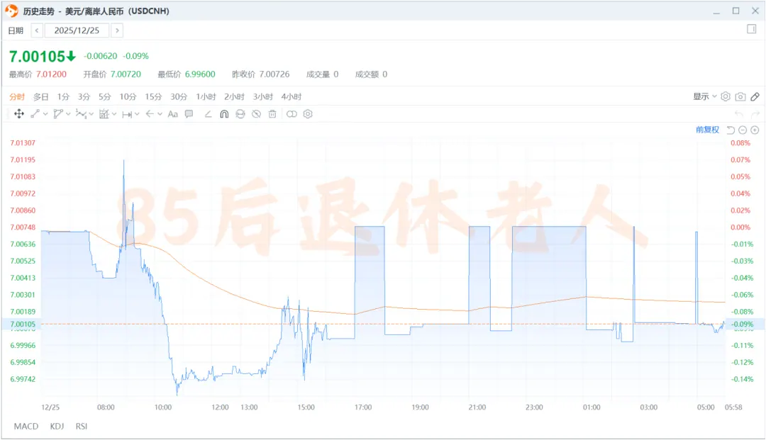Screen dimensions: 766x440
Task: Select the polygon shape drawing tool
Action: [58, 113]
